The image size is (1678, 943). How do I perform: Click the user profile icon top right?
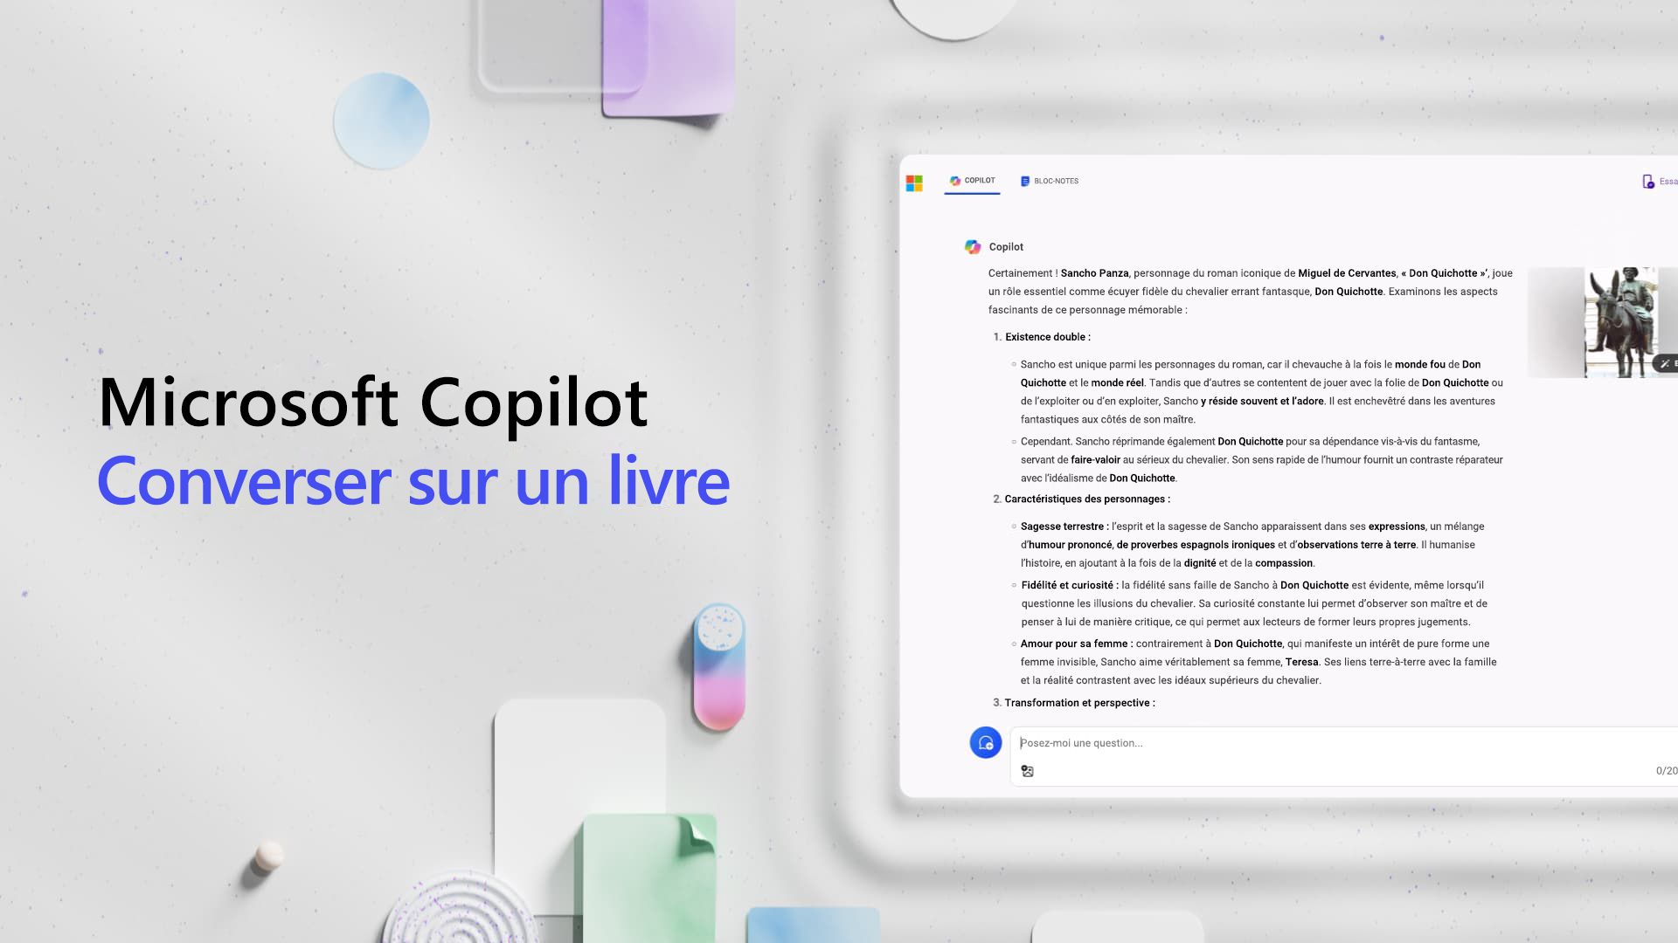(x=1648, y=181)
